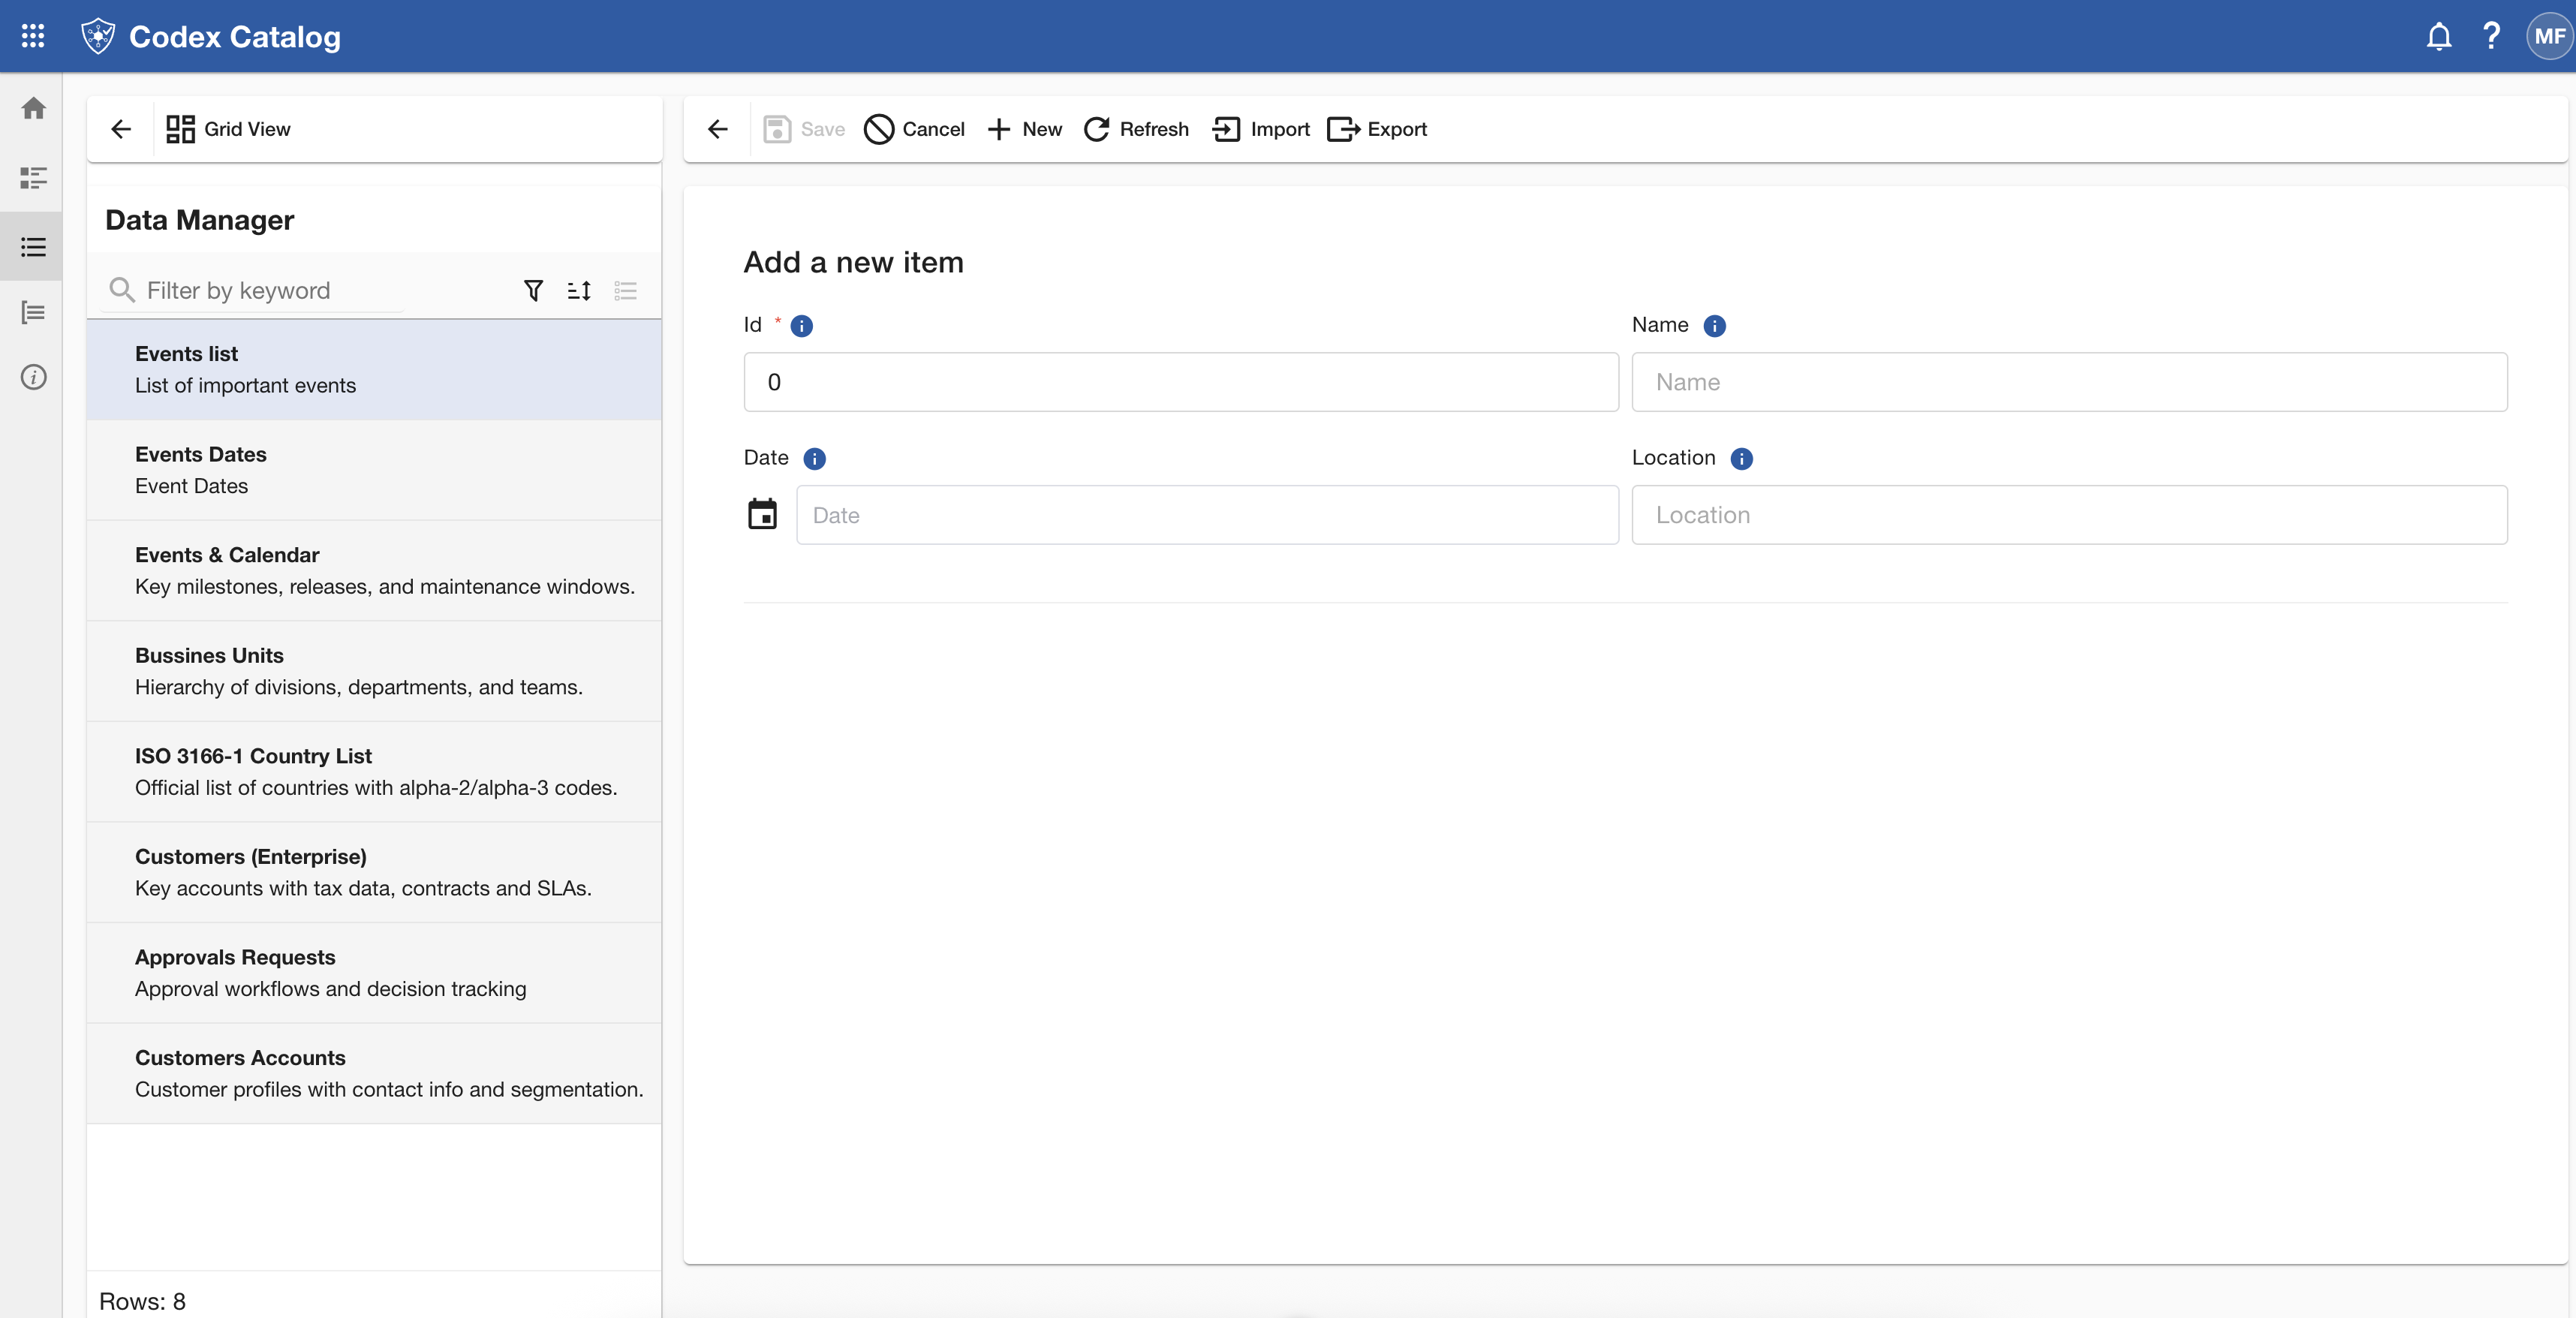Import data

1260,129
